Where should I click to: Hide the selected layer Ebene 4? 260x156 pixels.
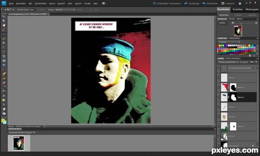click(218, 97)
